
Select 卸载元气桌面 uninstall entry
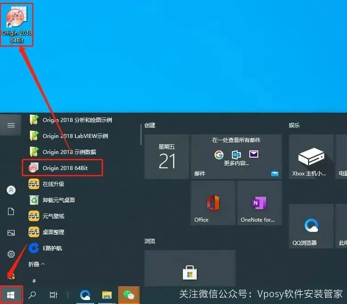click(52, 200)
